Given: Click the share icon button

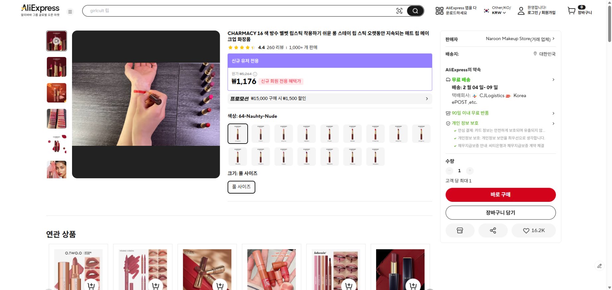Looking at the screenshot, I should (x=493, y=230).
